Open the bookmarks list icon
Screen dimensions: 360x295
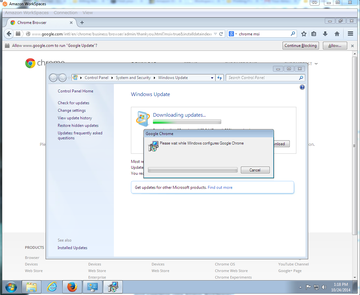coord(314,34)
